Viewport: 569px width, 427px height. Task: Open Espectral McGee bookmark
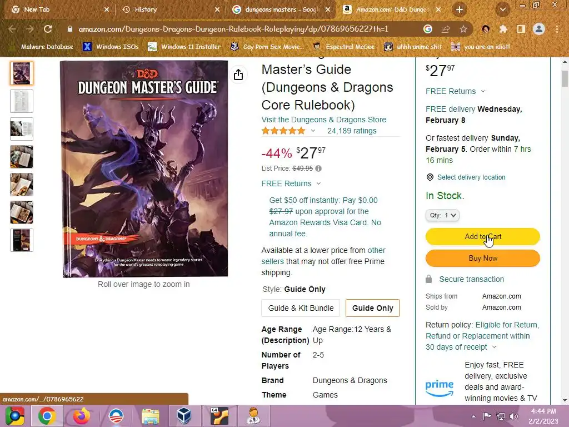[343, 47]
